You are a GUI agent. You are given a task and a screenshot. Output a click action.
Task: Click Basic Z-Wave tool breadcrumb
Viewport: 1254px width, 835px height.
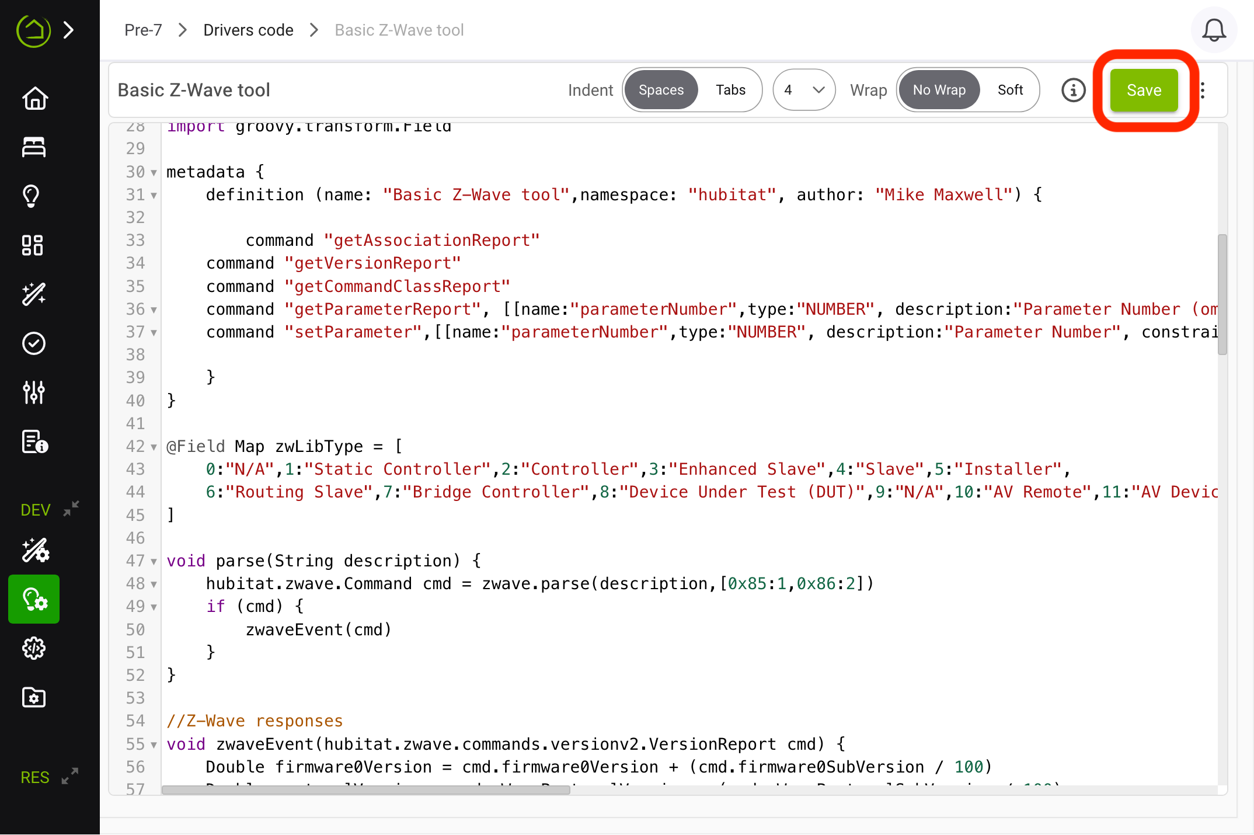coord(399,30)
